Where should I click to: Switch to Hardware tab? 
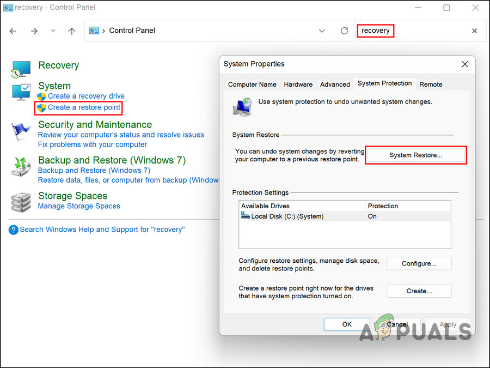pyautogui.click(x=298, y=85)
